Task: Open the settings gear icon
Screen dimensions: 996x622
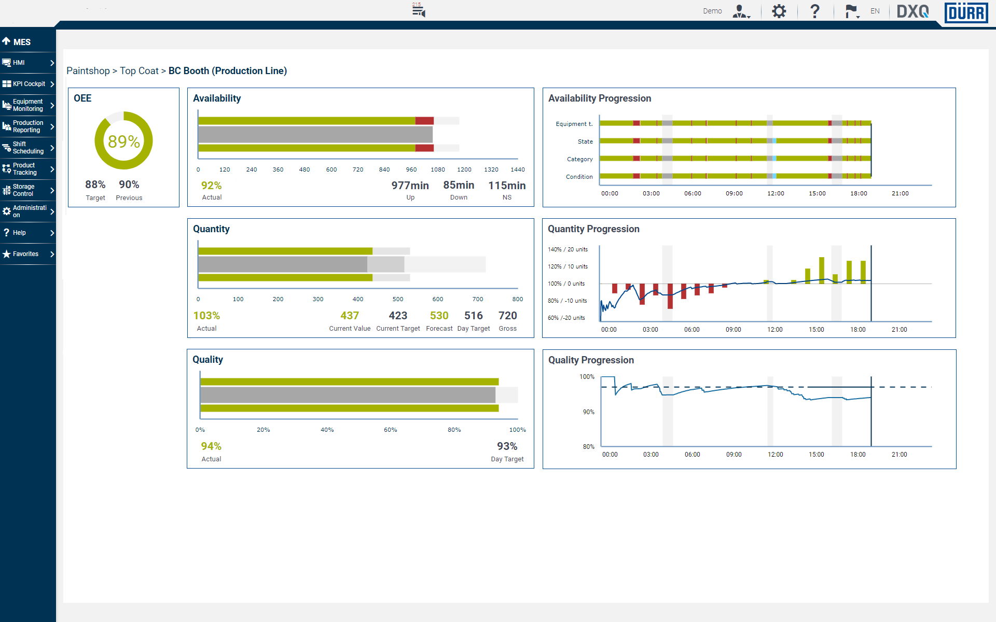Action: [x=779, y=11]
